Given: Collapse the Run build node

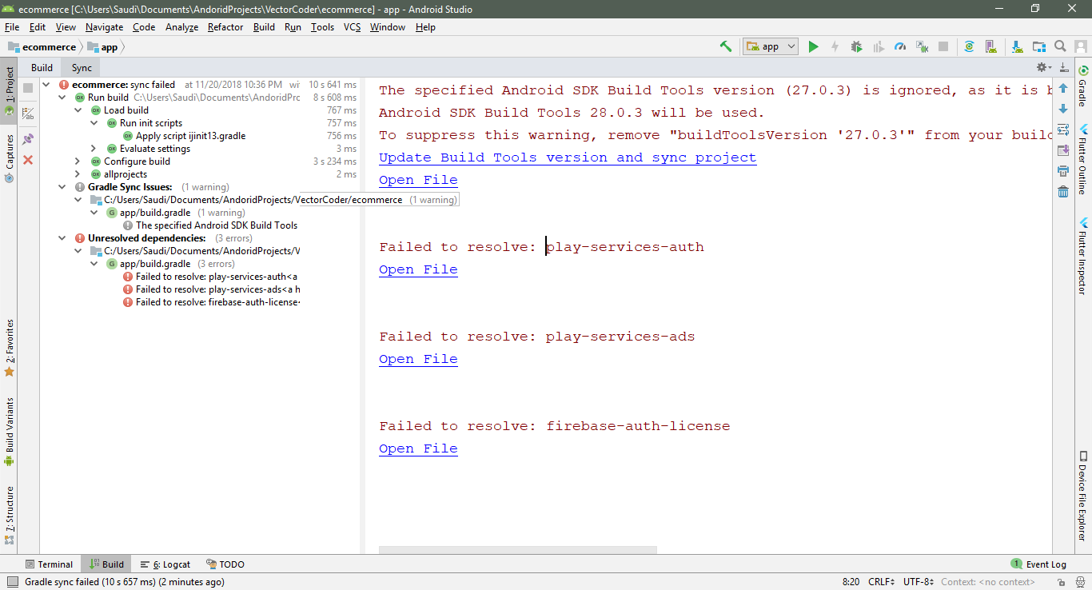Looking at the screenshot, I should [x=62, y=98].
